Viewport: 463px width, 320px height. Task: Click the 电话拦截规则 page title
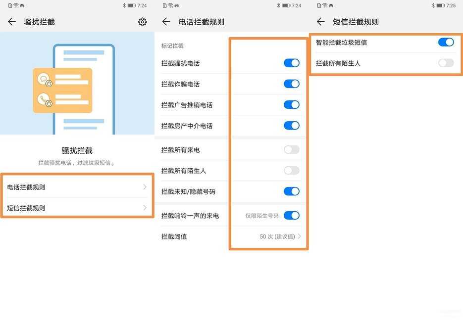202,22
